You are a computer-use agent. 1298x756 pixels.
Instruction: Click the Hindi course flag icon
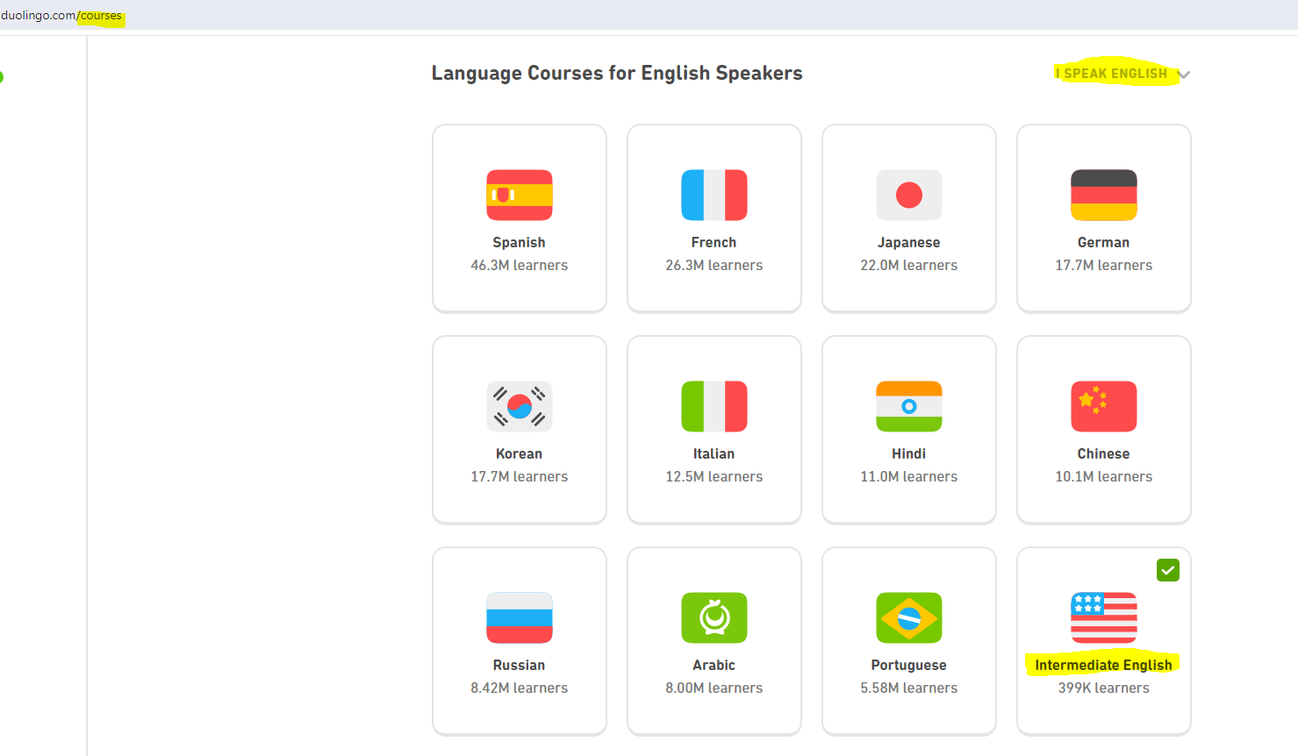tap(909, 406)
